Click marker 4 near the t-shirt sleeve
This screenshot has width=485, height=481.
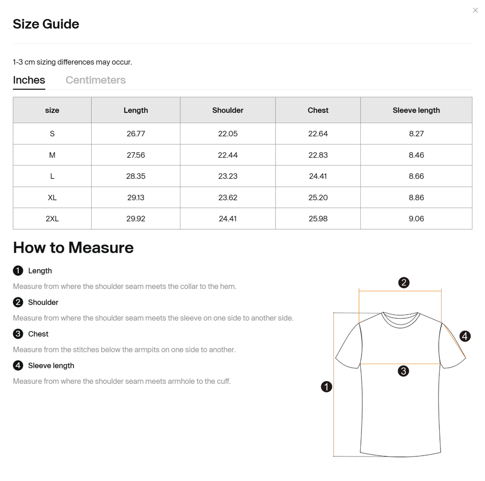point(465,336)
